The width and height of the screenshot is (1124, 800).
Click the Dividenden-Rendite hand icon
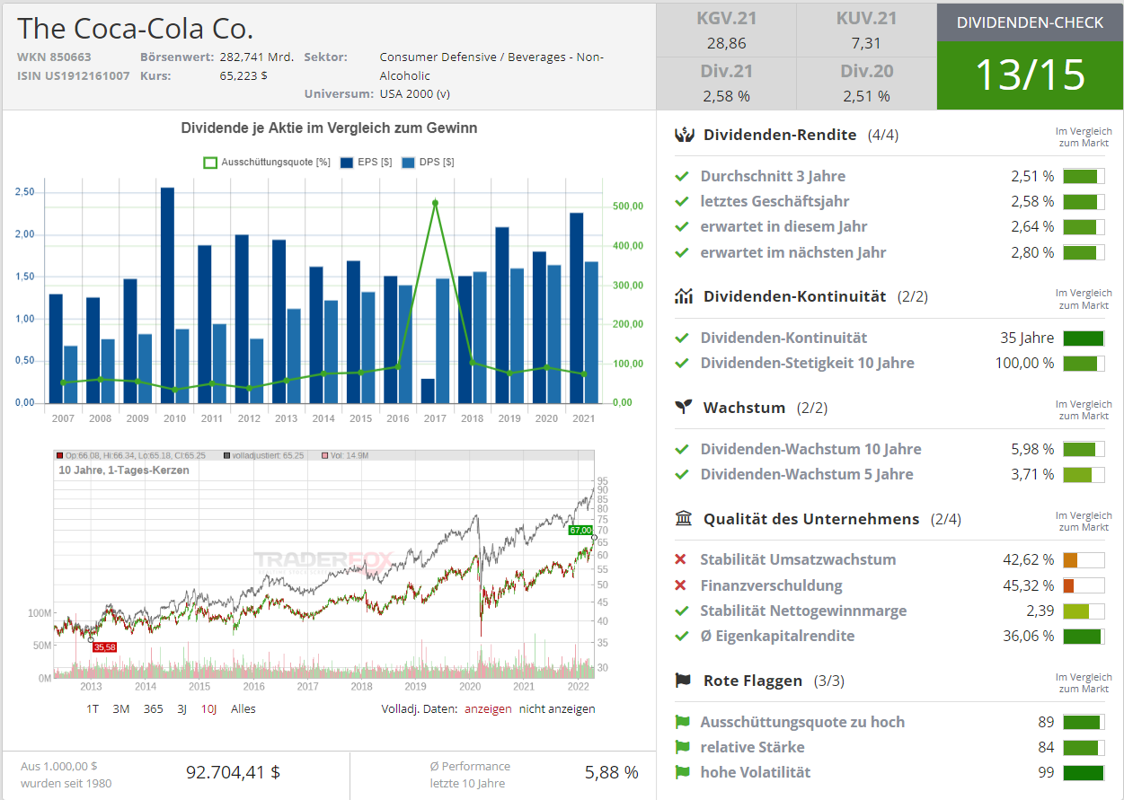click(685, 135)
